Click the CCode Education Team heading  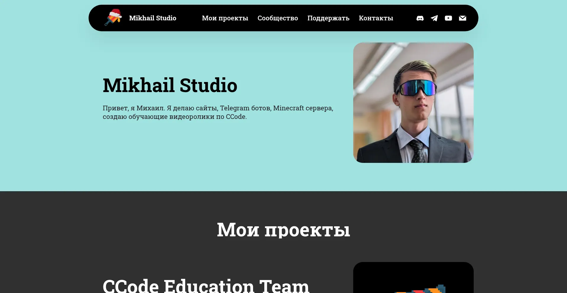click(206, 286)
